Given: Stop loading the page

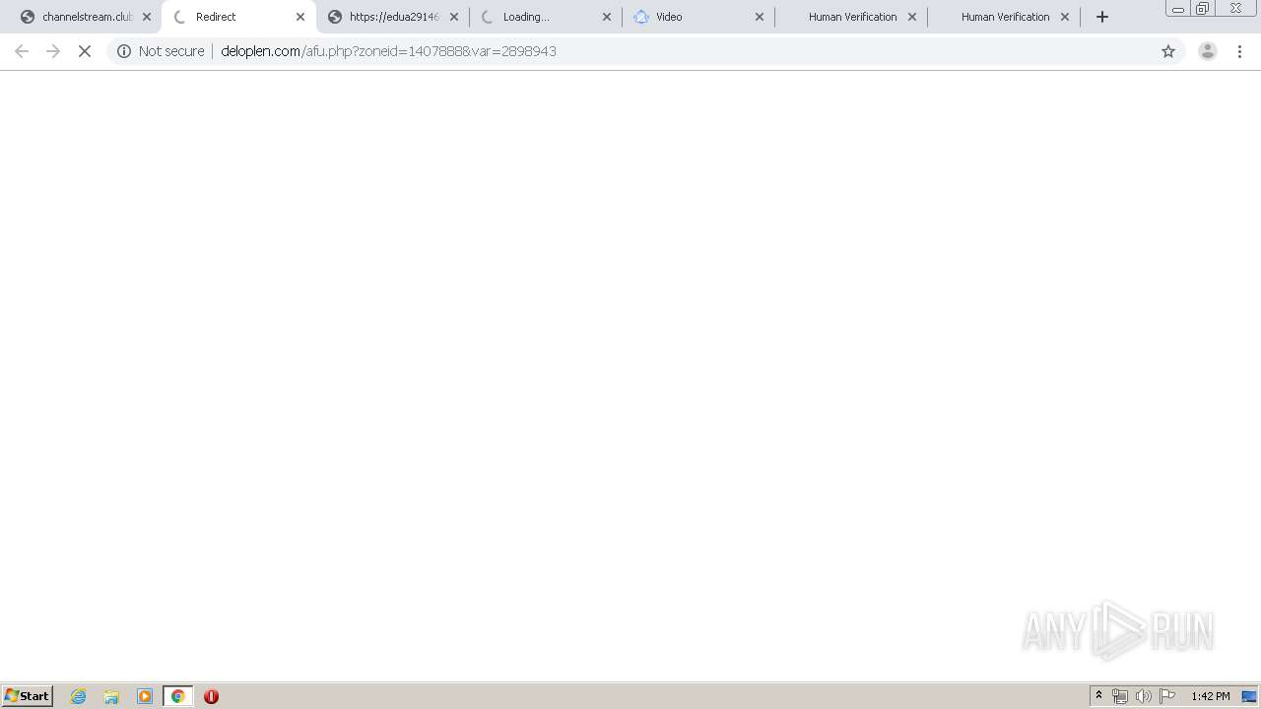Looking at the screenshot, I should [x=85, y=51].
